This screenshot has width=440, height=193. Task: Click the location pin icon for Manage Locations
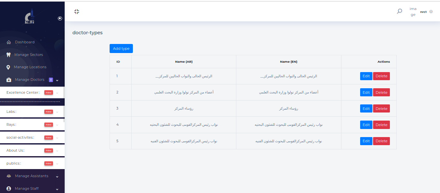(8, 67)
